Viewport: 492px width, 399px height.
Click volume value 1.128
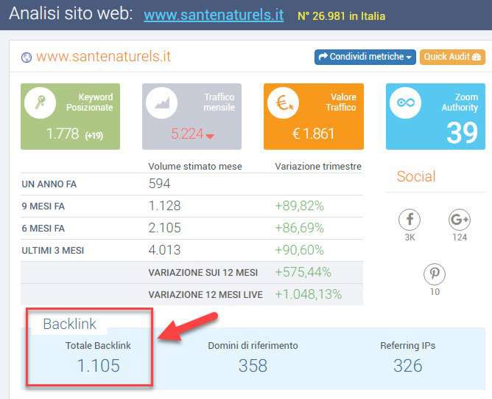point(164,206)
